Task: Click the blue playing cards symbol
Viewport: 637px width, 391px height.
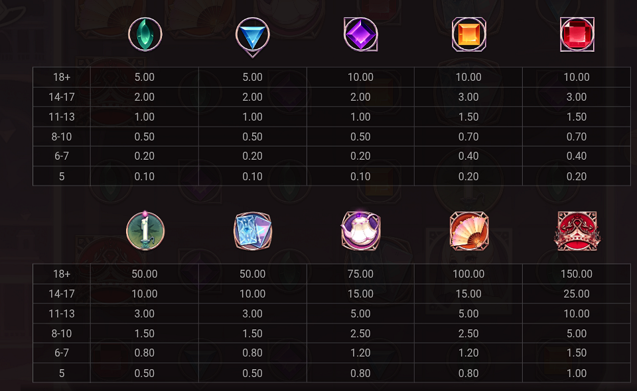Action: 253,231
